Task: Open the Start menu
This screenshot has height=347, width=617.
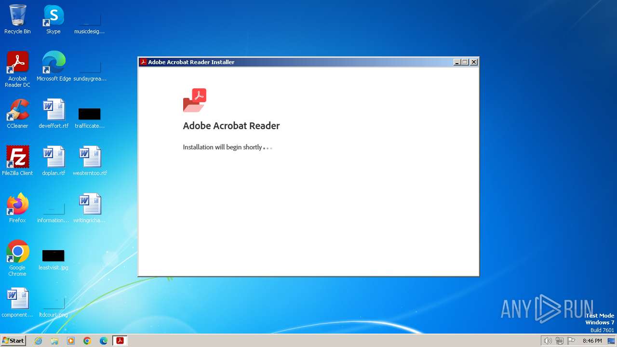Action: pos(13,341)
